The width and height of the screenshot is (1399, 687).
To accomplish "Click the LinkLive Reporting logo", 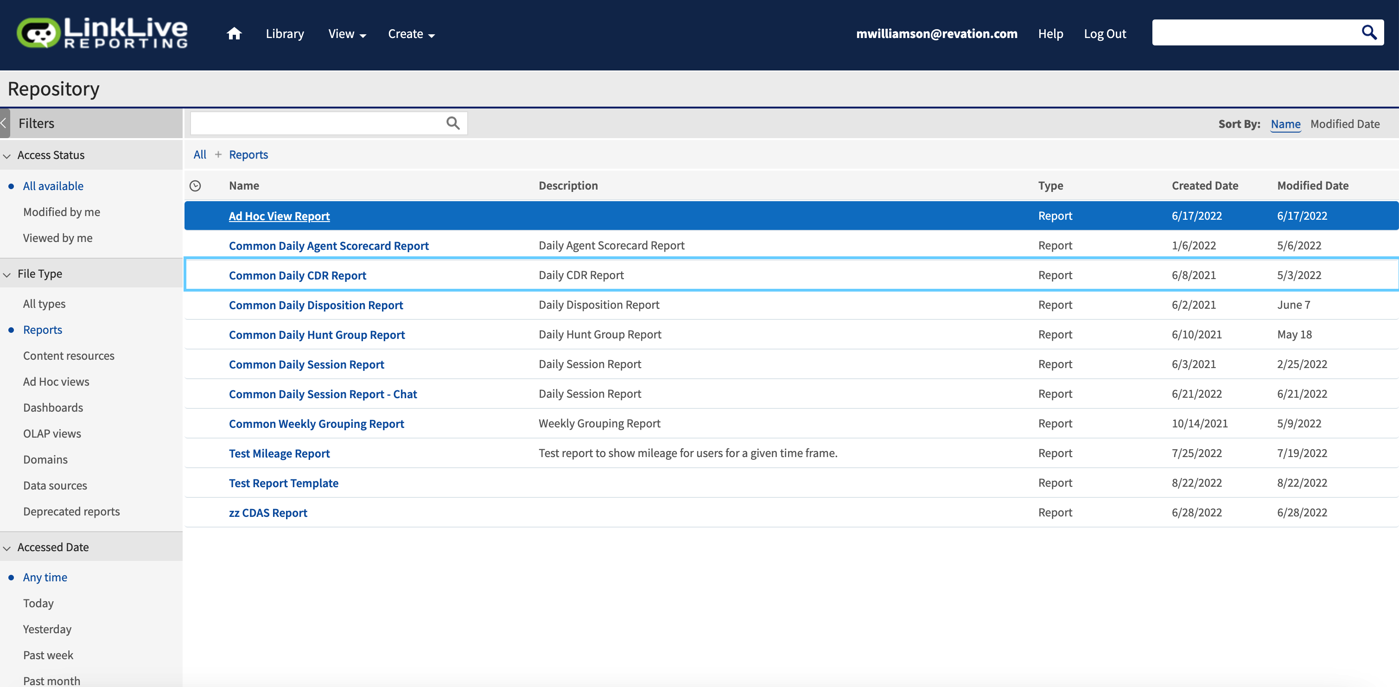I will click(x=102, y=32).
